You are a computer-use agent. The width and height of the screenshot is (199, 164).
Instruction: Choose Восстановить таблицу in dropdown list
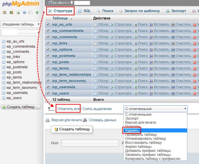click(155, 143)
